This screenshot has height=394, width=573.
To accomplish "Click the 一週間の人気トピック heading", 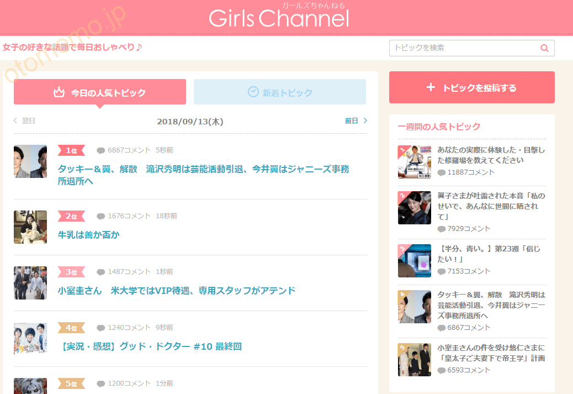I will click(x=439, y=127).
